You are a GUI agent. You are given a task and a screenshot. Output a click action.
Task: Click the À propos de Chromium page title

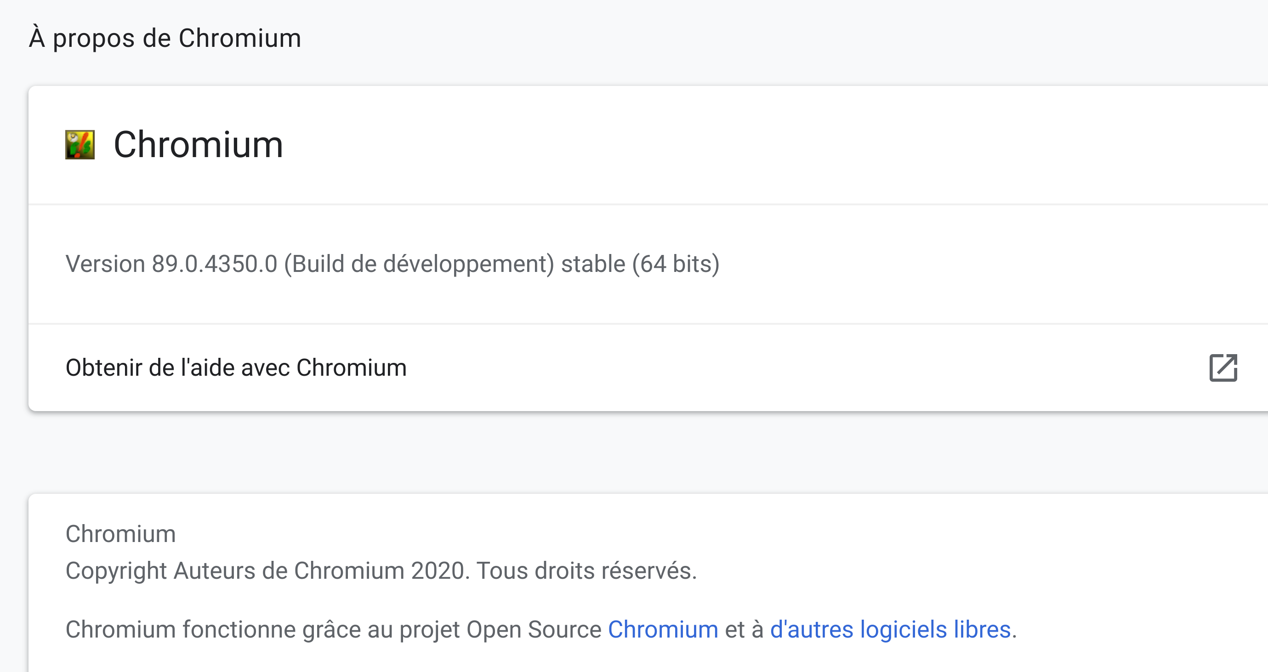click(165, 38)
